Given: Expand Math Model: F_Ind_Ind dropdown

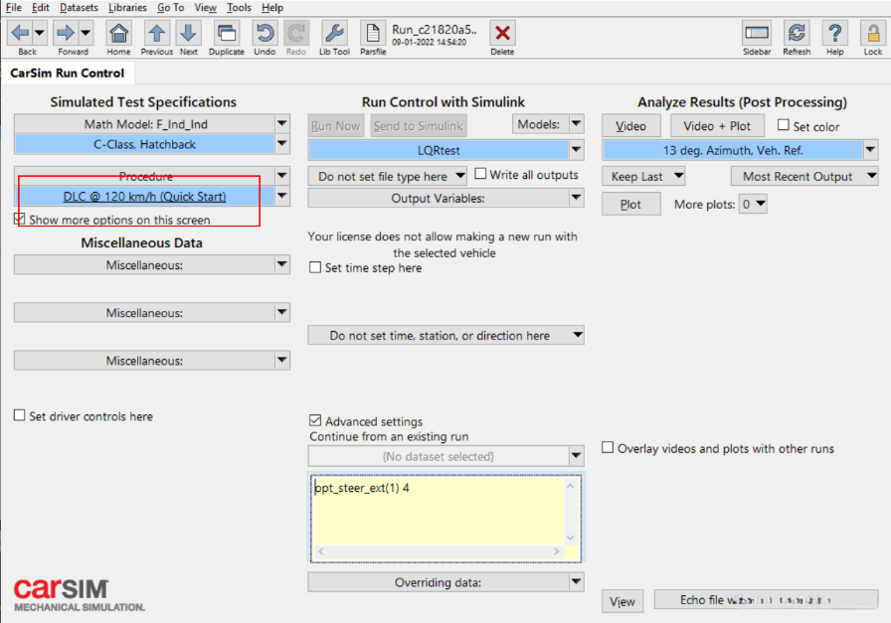Looking at the screenshot, I should coord(281,123).
